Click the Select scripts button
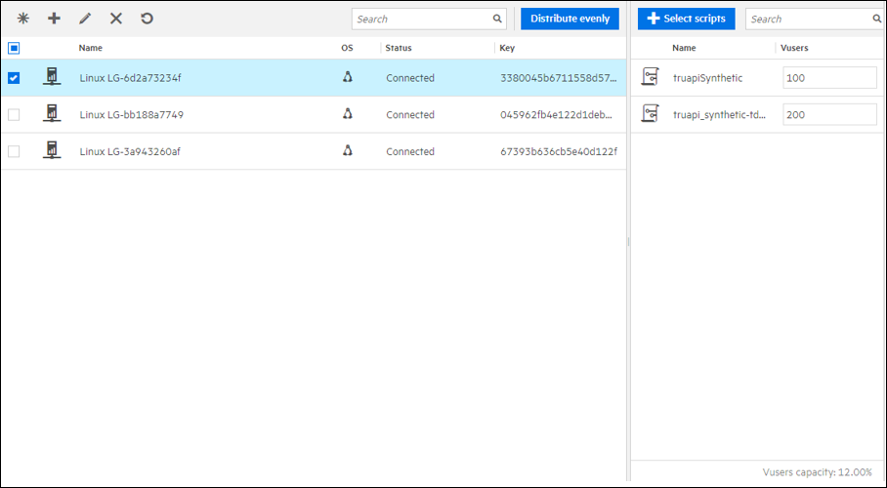Screen dimensions: 887x488 686,19
